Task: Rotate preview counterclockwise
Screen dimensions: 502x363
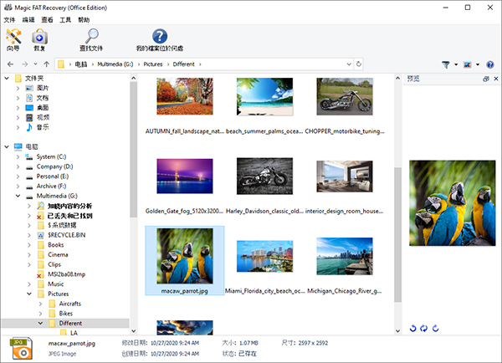Action: coord(413,328)
